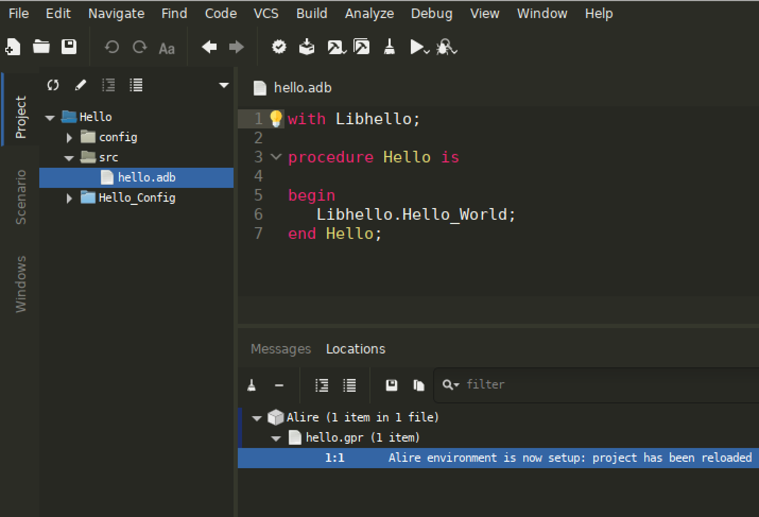This screenshot has height=517, width=759.
Task: Click the stacked-hammer build all icon
Action: (x=362, y=47)
